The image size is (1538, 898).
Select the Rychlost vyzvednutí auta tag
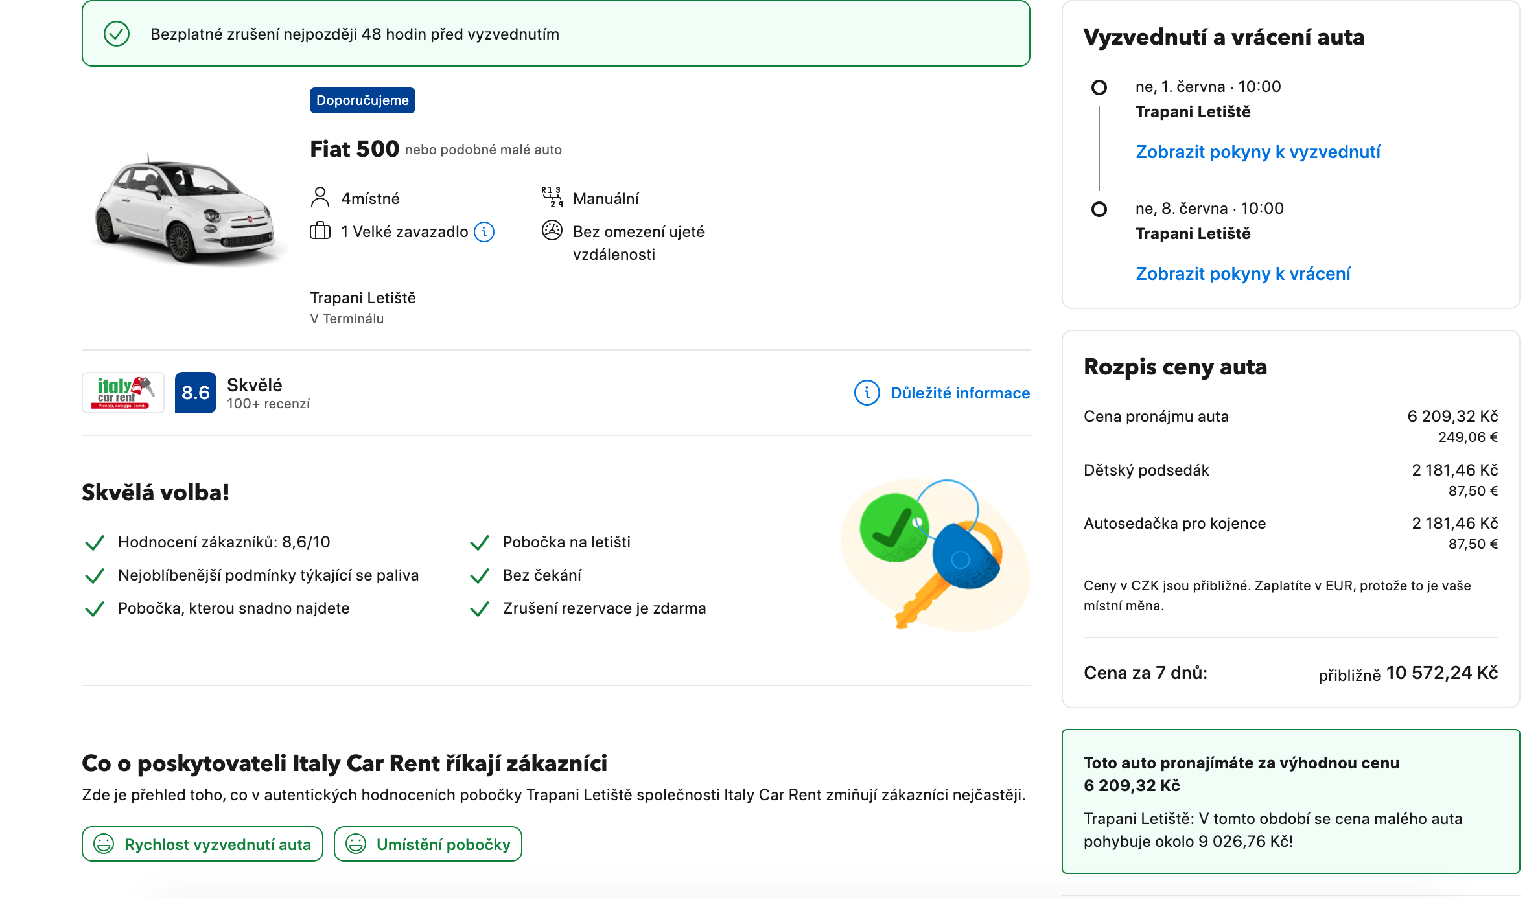(x=202, y=844)
